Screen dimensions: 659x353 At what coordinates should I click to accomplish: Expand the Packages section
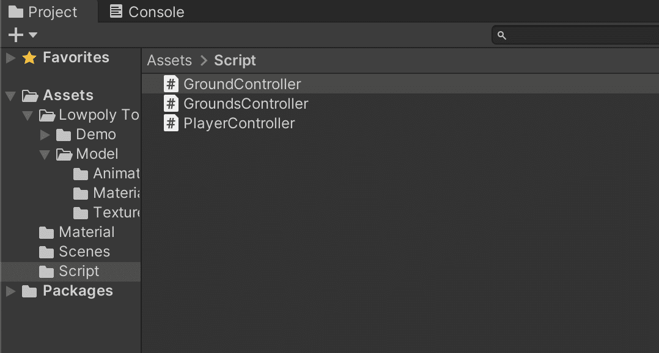point(10,291)
